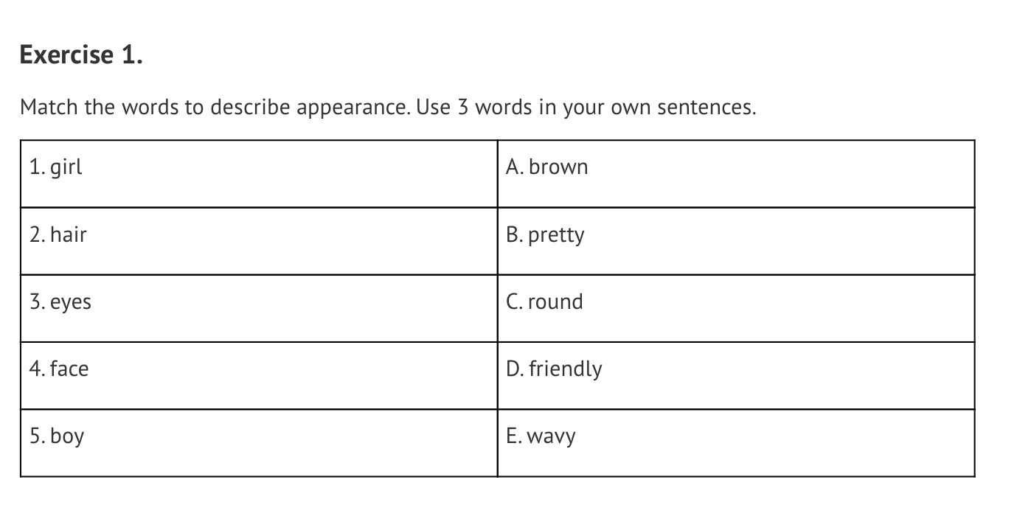Select the "1. girl" table cell
1031x519 pixels.
pos(258,173)
